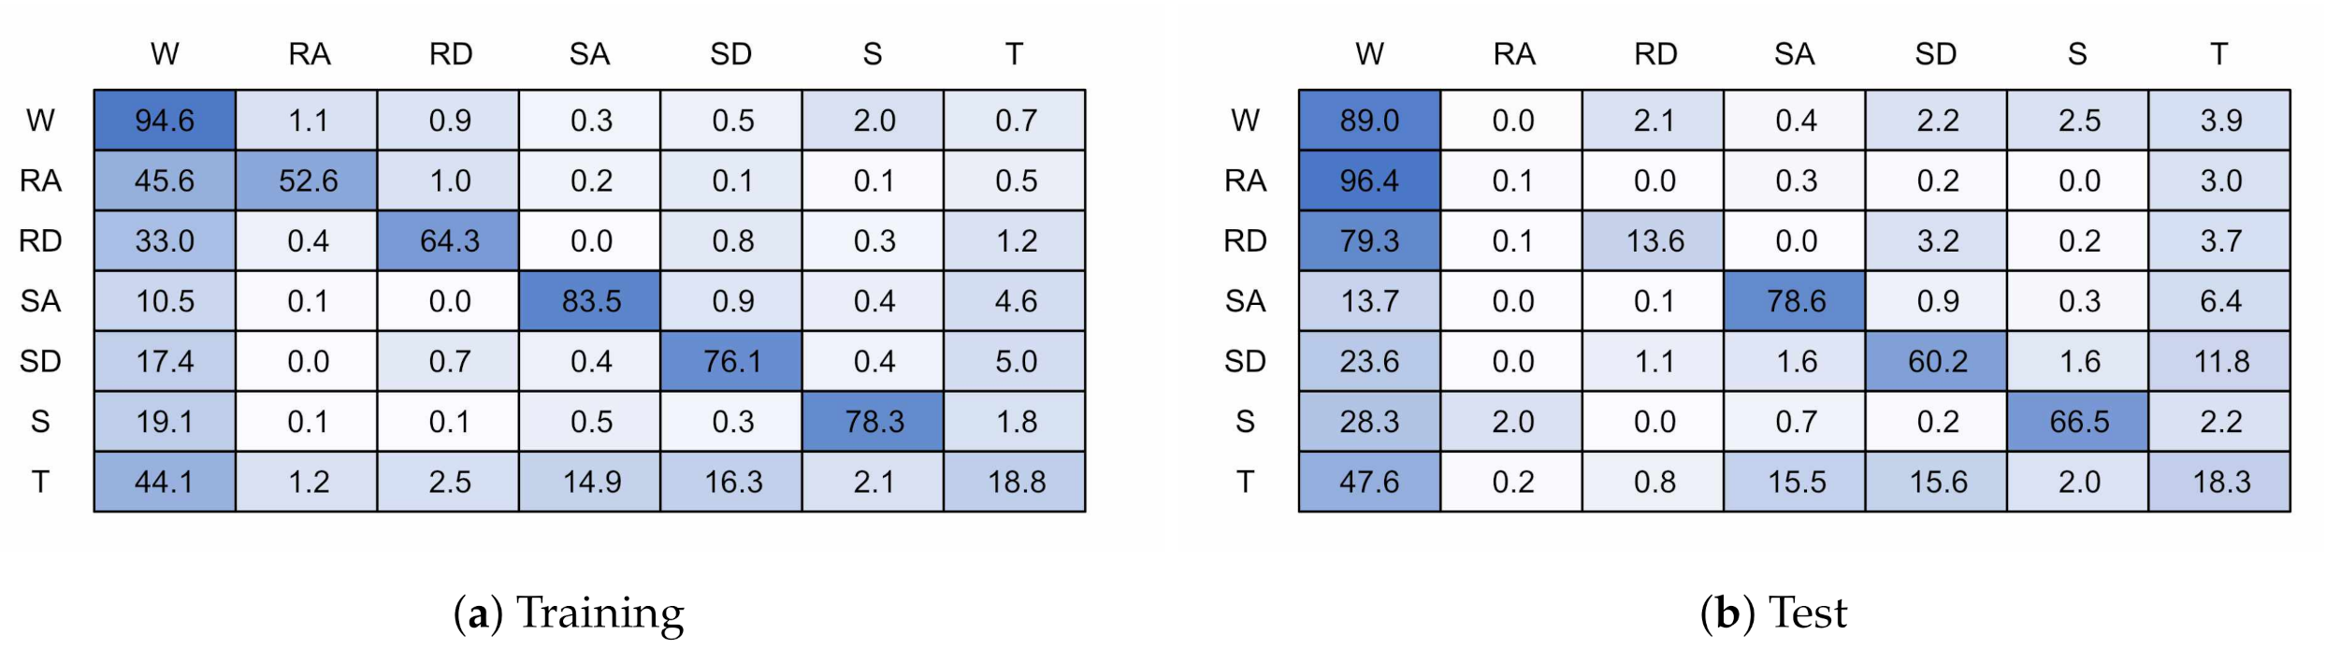The image size is (2326, 649).
Task: Select the 11.8 cell in Test matrix
Action: click(2221, 361)
